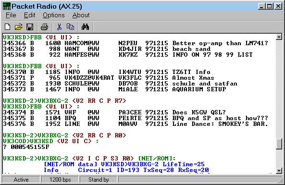This screenshot has height=185, width=285.
Task: Click the VK3COD>VK3KSD UI C header
Action: pyautogui.click(x=51, y=141)
